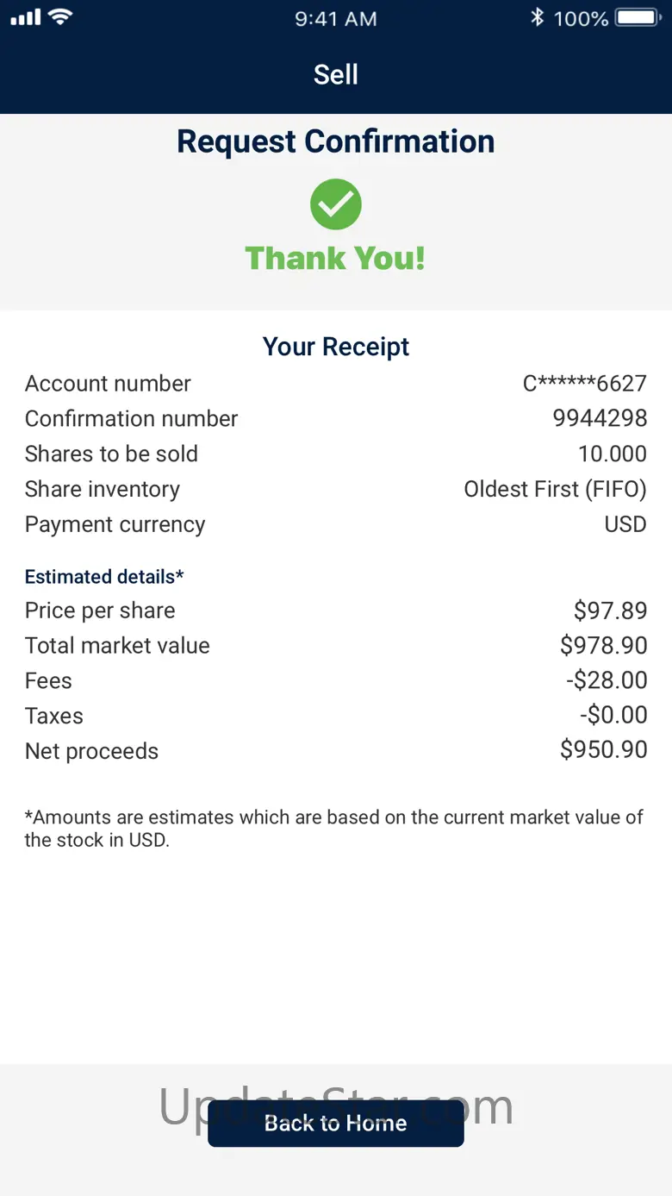Tap the $950.90 net proceeds amount
The height and width of the screenshot is (1196, 672).
603,749
